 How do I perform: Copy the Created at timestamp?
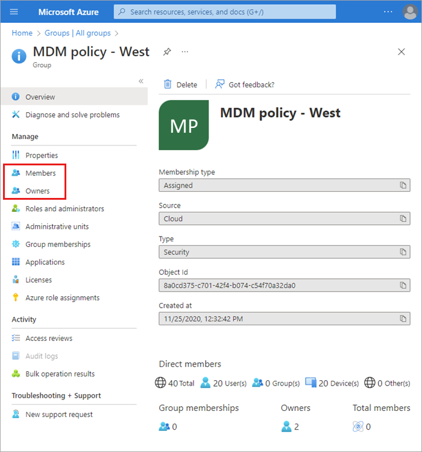(403, 319)
